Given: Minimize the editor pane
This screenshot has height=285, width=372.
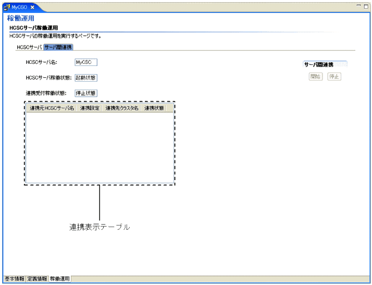Looking at the screenshot, I should [358, 6].
